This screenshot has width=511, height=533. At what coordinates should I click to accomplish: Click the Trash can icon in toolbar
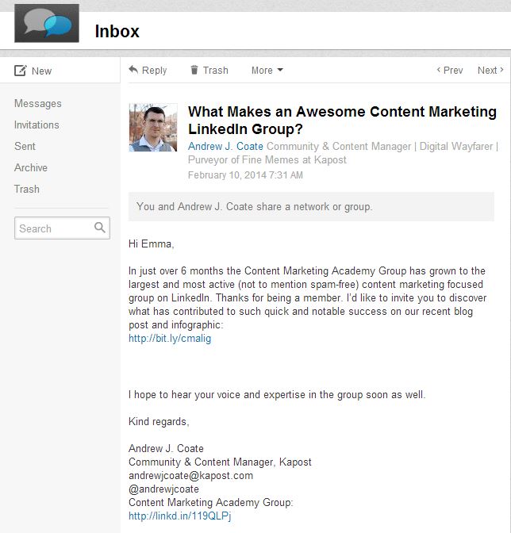tap(194, 70)
